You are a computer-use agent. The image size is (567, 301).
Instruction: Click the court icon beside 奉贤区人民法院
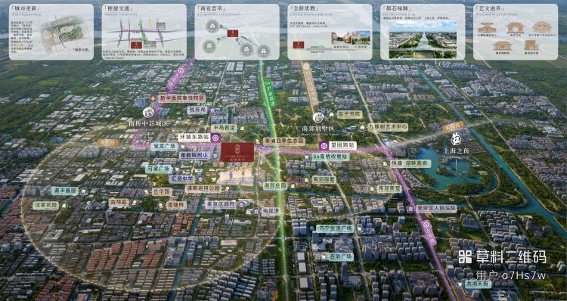(411, 209)
